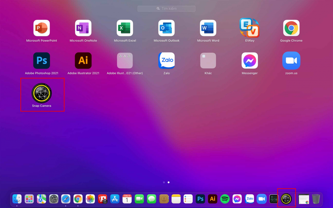Launch Notes from the Dock
The image size is (333, 208).
pyautogui.click(x=176, y=199)
